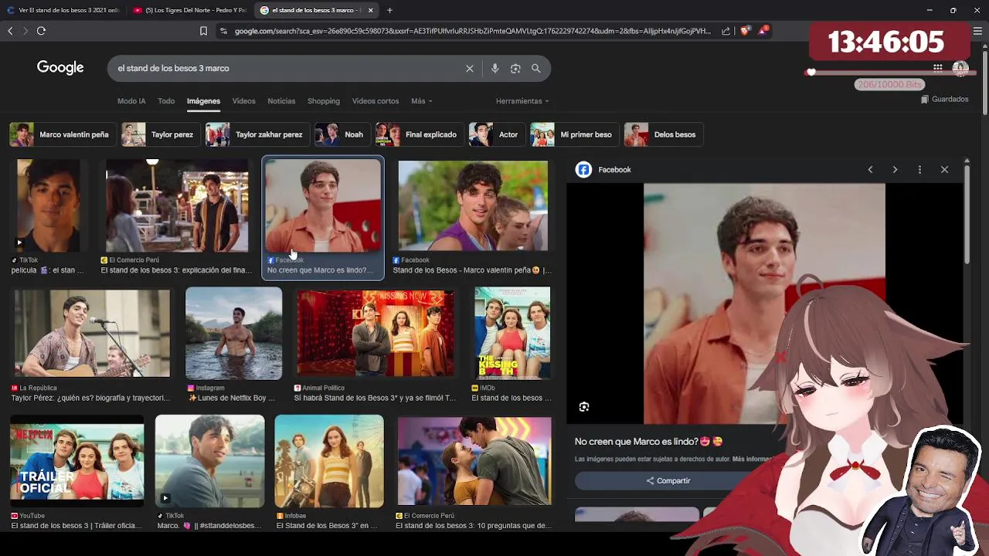Viewport: 989px width, 556px height.
Task: Open El Comercio Perú explicación del final thumbnail
Action: [x=177, y=205]
